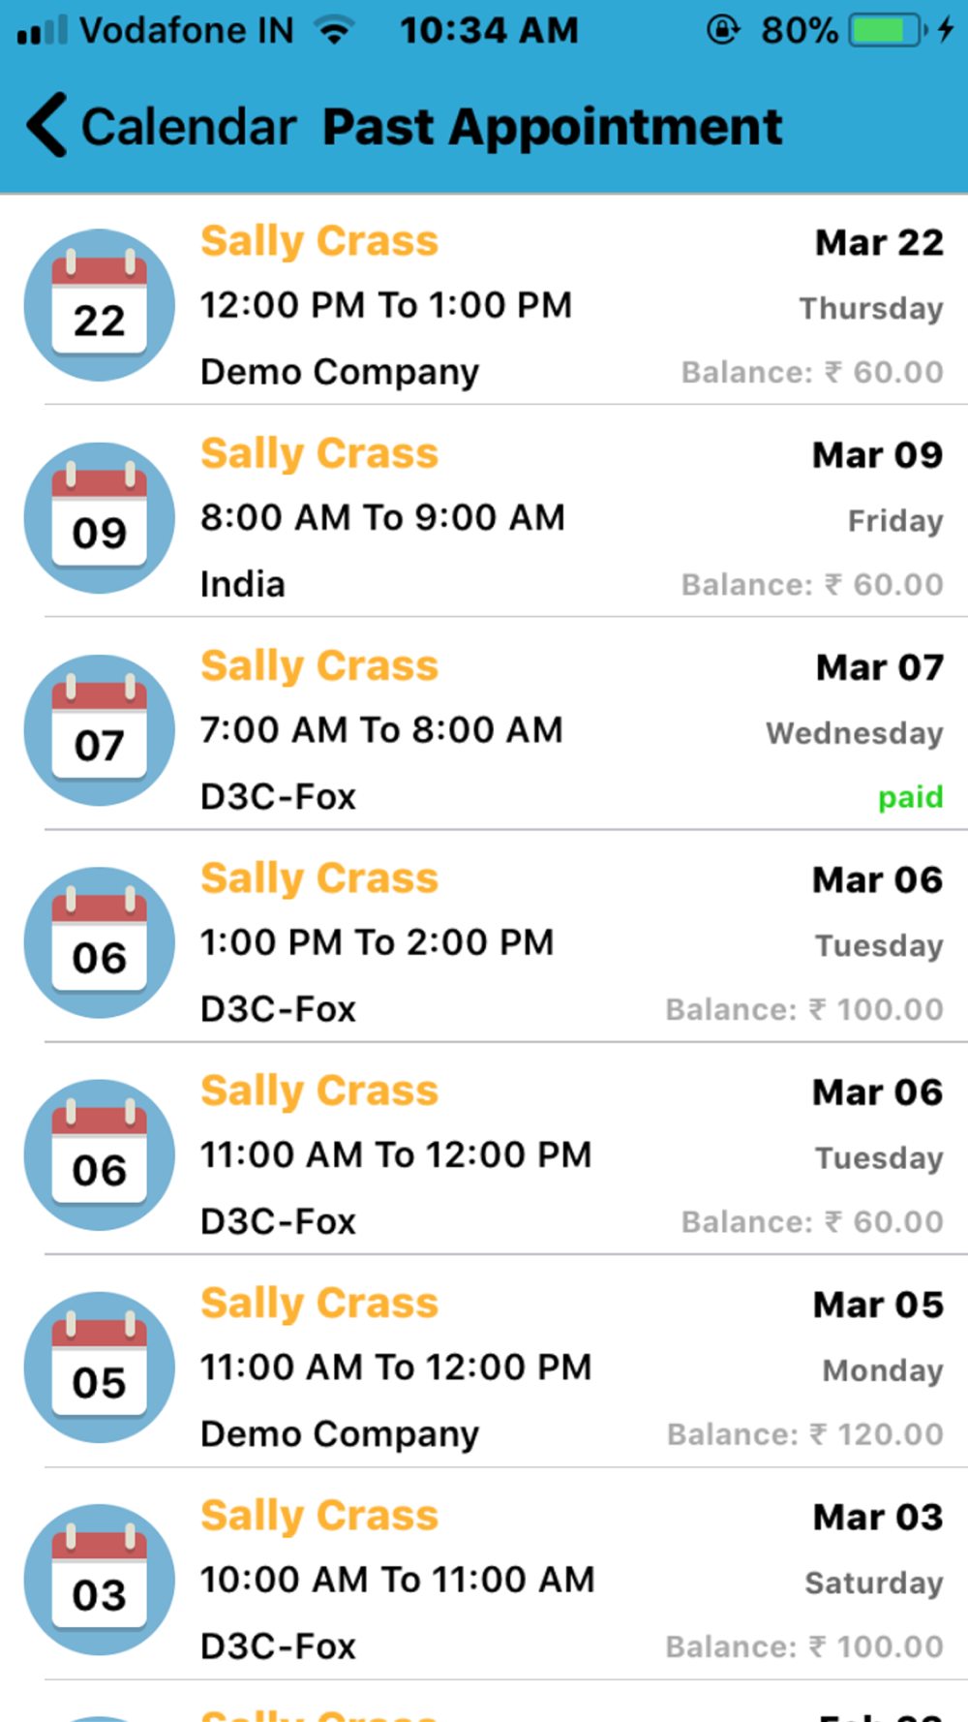The width and height of the screenshot is (968, 1722).
Task: Tap the calendar icon showing 05
Action: click(x=99, y=1368)
